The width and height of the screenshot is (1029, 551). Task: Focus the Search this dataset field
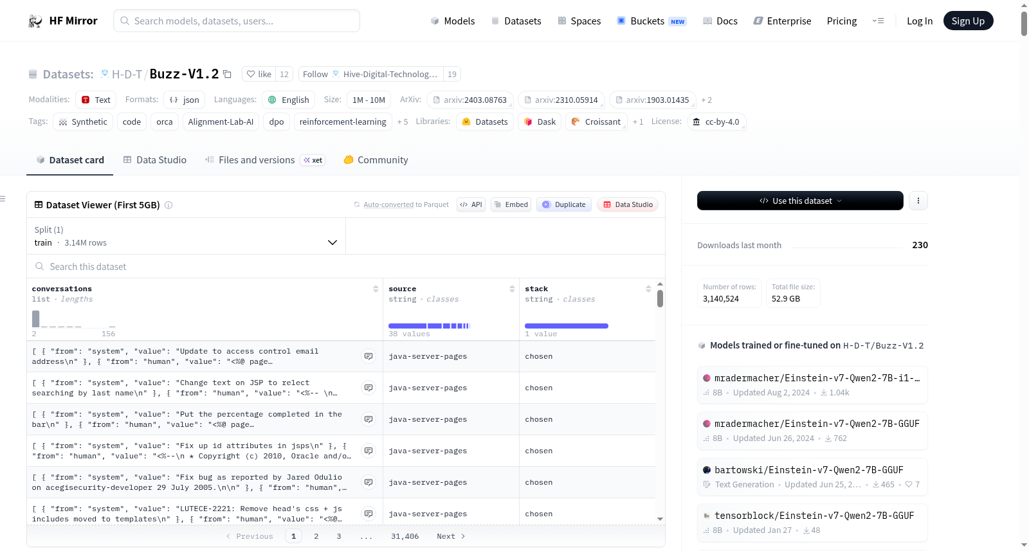click(x=346, y=266)
